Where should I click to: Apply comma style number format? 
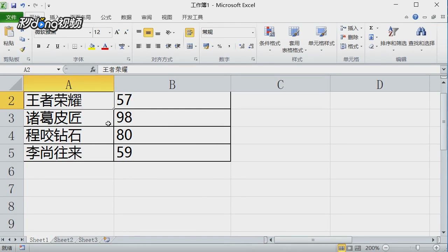click(x=229, y=46)
